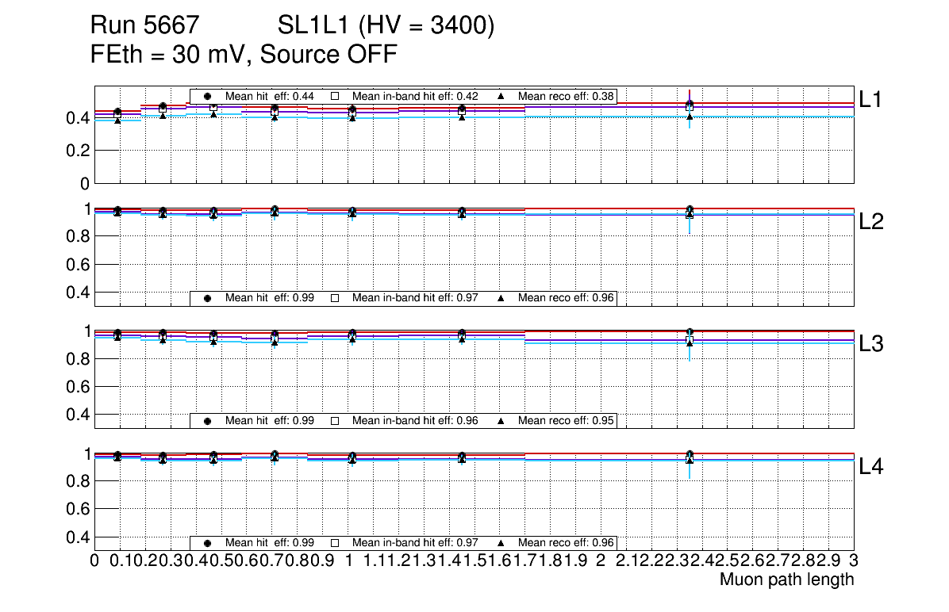Click the open square marker in L1 legend
This screenshot has height=612, width=949.
[334, 96]
